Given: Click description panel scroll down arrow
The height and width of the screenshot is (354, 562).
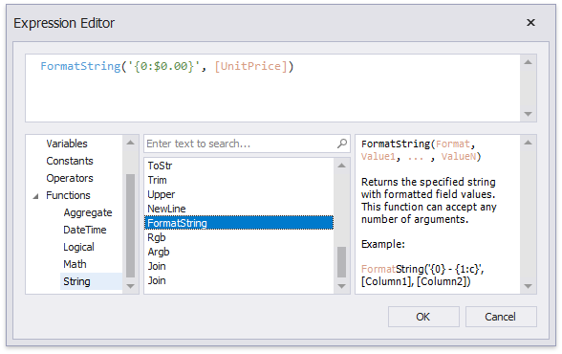Looking at the screenshot, I should [528, 286].
